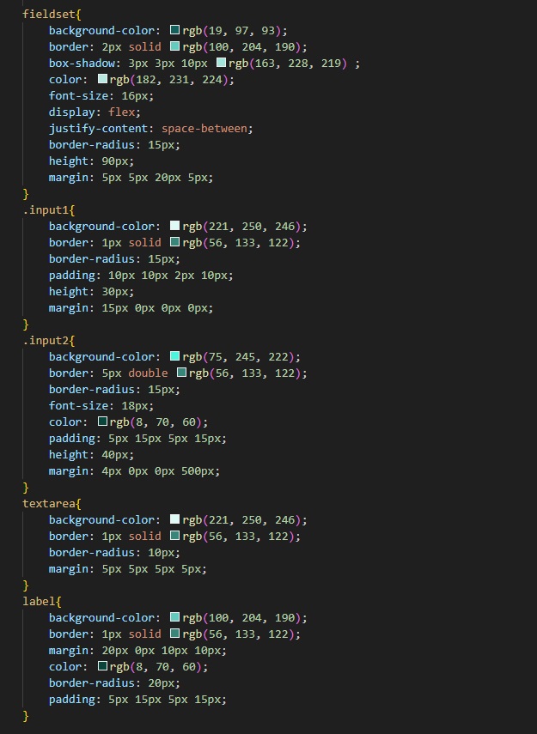Open fieldset background-color swatch rgb(19, 97, 93)
Image resolution: width=537 pixels, height=734 pixels.
tap(175, 30)
